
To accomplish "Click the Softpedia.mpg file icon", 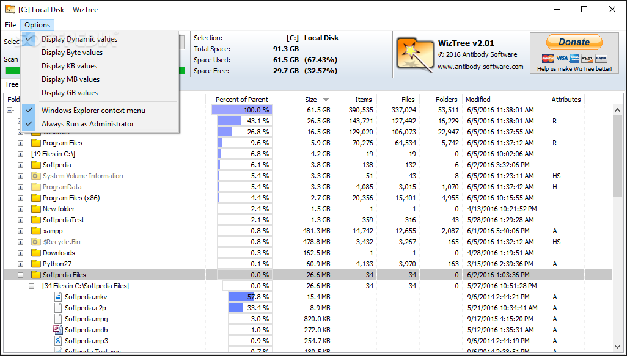I will [x=59, y=319].
